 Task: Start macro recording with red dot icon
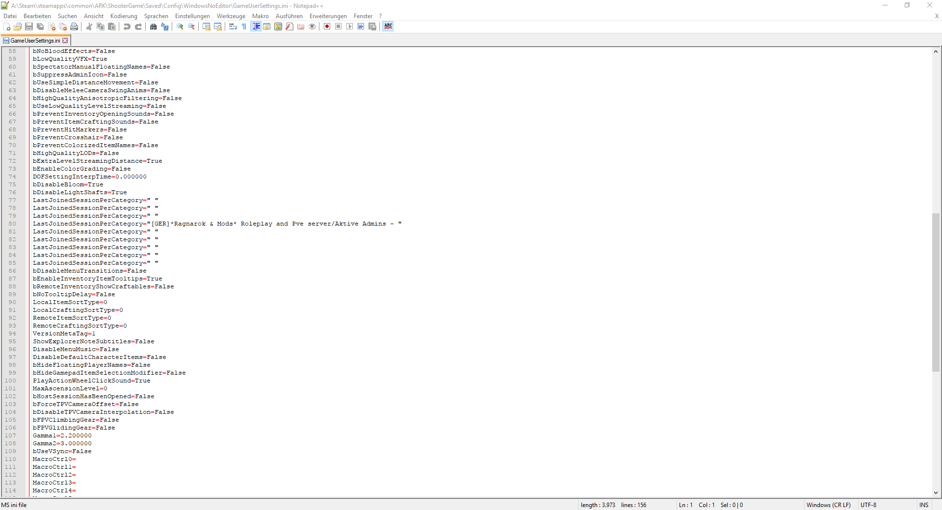tap(327, 26)
